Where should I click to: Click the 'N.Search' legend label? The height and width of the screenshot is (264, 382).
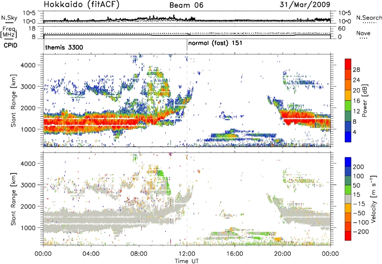click(x=369, y=18)
